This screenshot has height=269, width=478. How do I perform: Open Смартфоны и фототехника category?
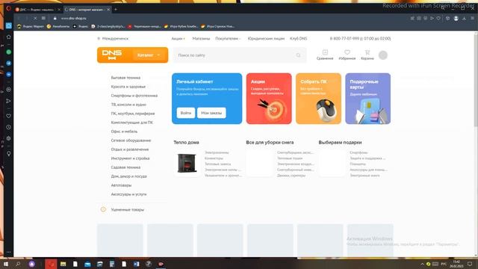pos(134,96)
